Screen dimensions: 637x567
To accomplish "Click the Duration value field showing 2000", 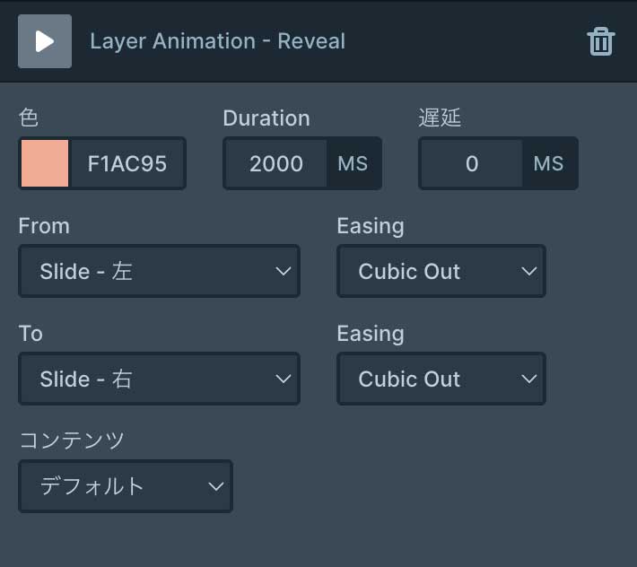I will coord(275,163).
